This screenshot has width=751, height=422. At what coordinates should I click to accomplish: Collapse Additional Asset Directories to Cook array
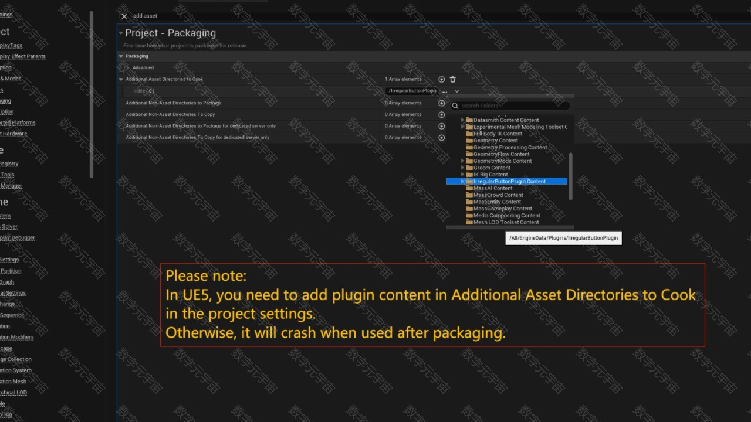121,79
